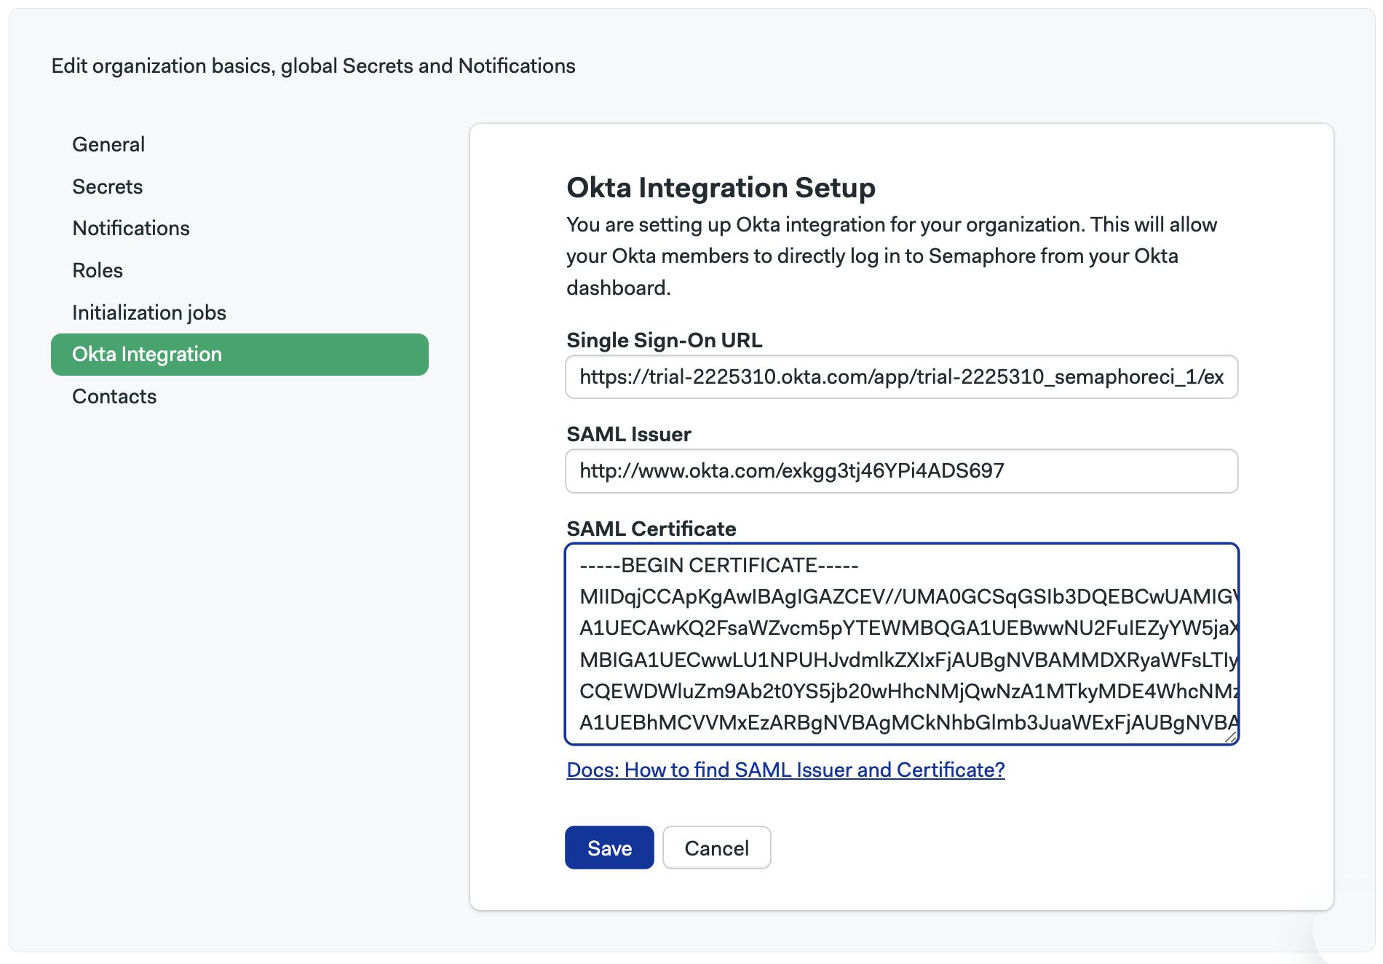Click the page subtitle about organization basics
This screenshot has width=1383, height=964.
[313, 66]
